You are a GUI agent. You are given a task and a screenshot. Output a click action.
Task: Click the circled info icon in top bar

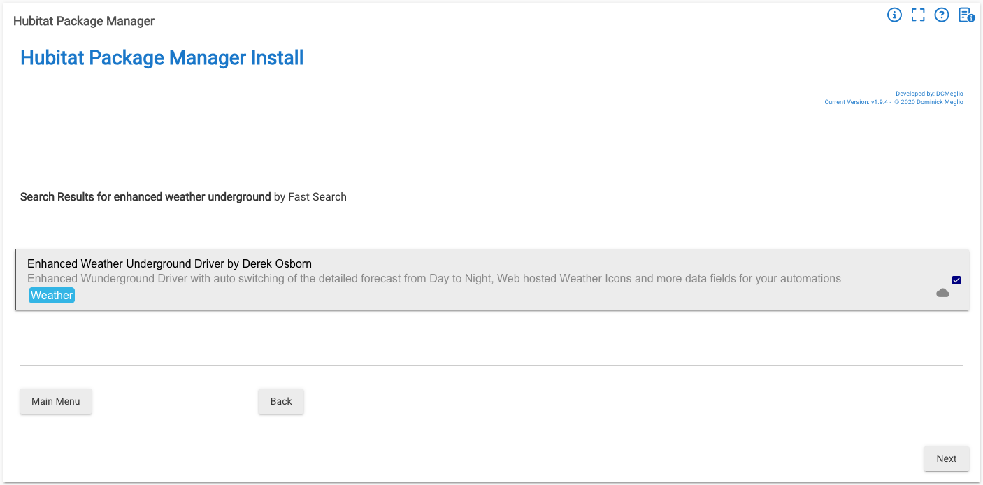pyautogui.click(x=894, y=15)
